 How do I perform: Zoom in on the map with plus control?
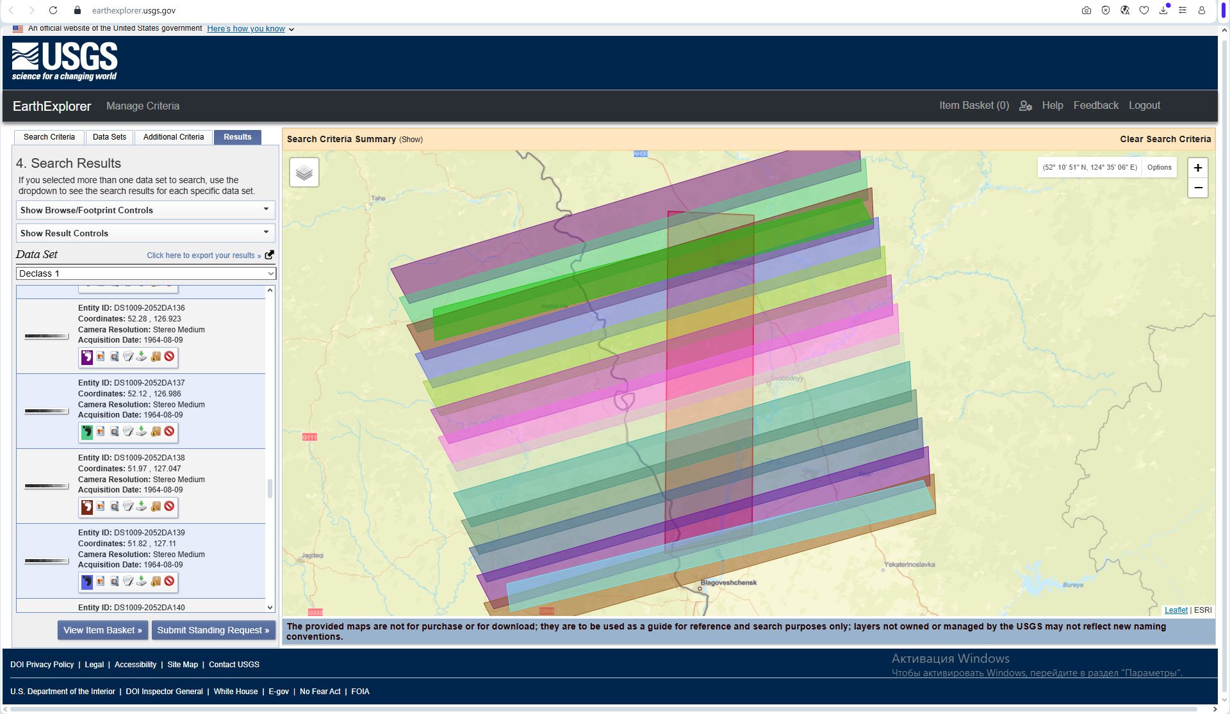coord(1197,167)
